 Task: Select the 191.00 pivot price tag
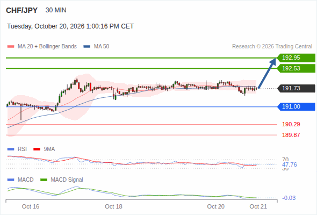click(x=296, y=106)
